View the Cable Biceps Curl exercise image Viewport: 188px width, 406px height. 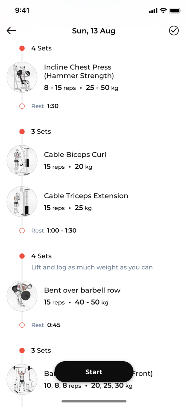point(22,160)
